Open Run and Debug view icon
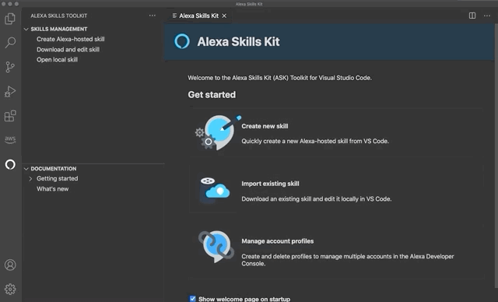498x302 pixels. point(10,92)
